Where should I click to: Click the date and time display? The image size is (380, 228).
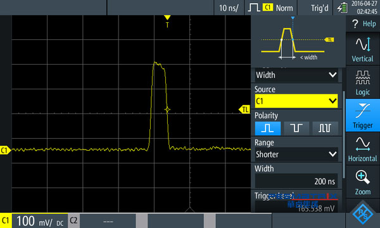point(364,8)
